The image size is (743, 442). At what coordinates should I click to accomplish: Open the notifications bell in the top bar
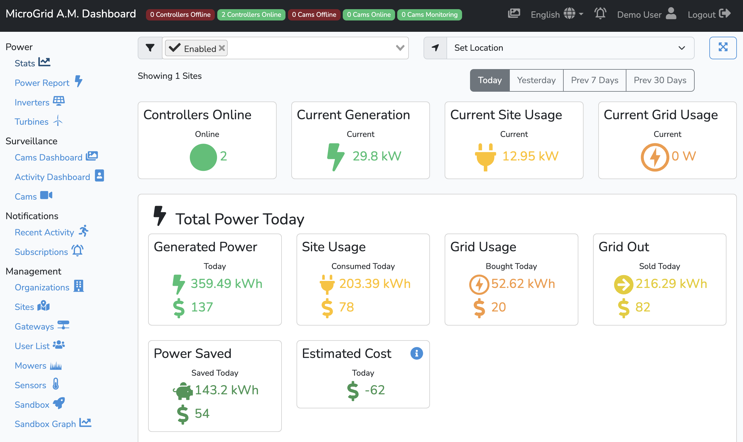pyautogui.click(x=600, y=14)
